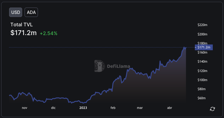
Task: Select the abr label on time axis
Action: [x=170, y=108]
